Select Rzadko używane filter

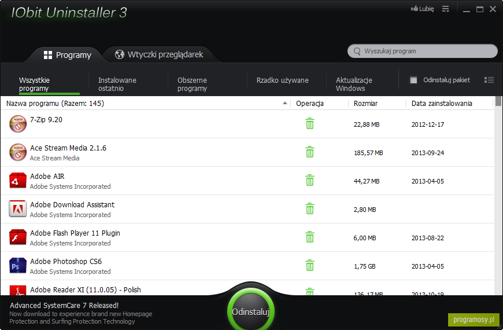pos(283,80)
